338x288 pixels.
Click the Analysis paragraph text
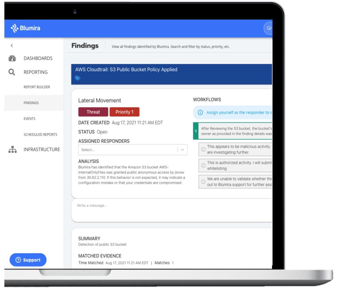pos(132,175)
